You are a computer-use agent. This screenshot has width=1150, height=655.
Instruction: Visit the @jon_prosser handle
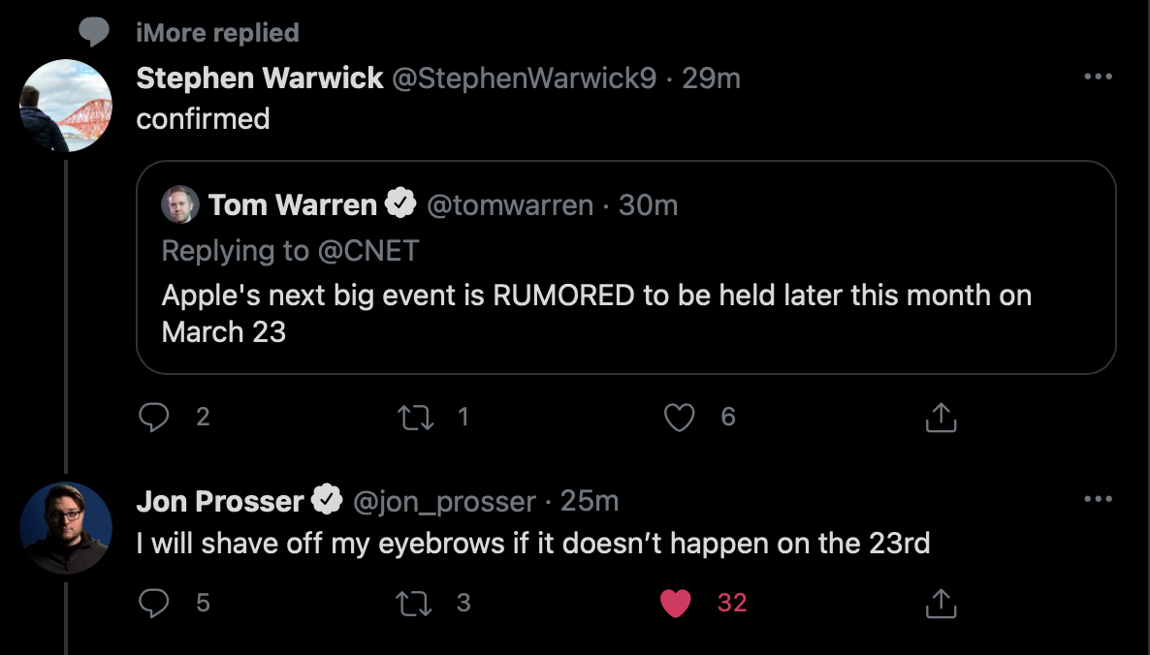pos(444,502)
